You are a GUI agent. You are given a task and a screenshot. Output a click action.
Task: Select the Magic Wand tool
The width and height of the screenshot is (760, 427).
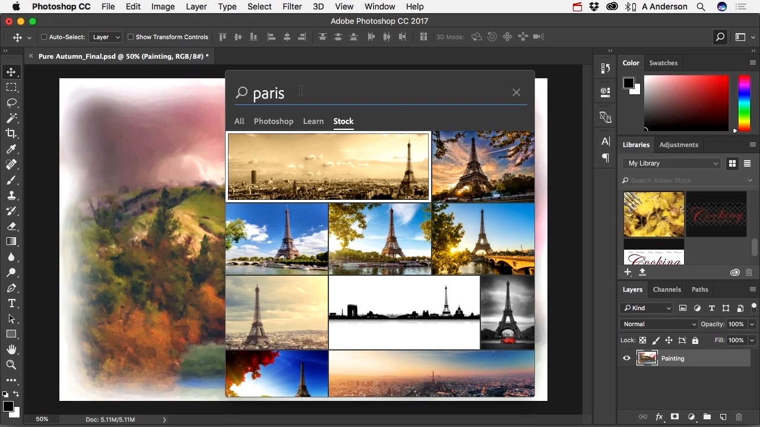point(11,118)
